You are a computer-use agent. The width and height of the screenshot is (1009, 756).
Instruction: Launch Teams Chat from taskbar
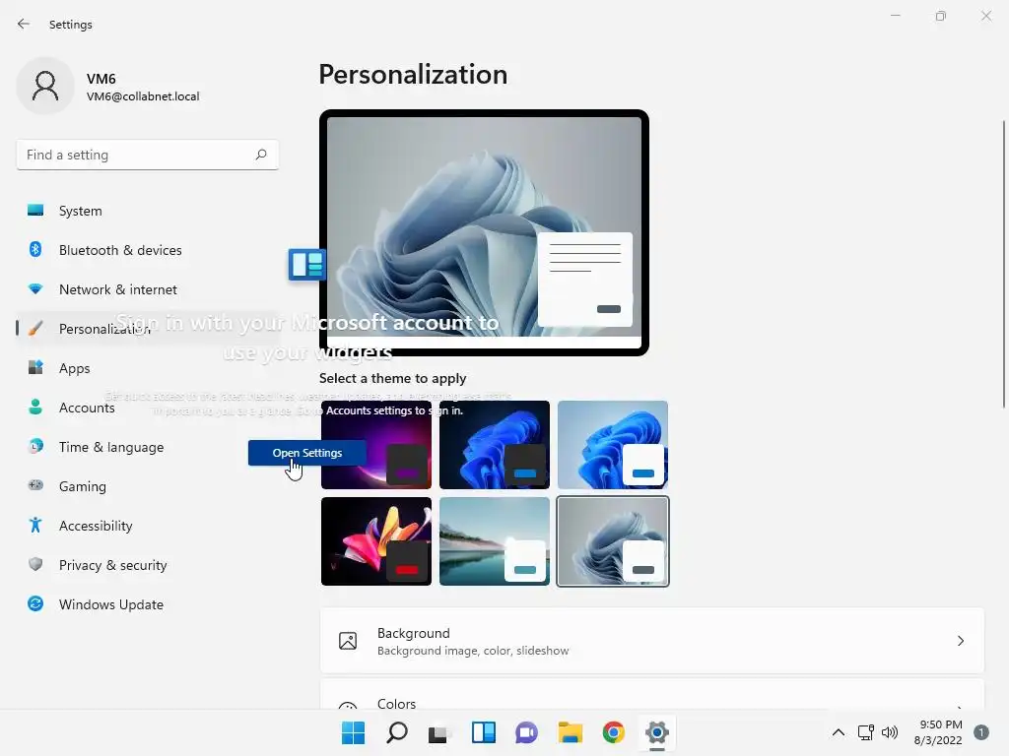pyautogui.click(x=526, y=732)
